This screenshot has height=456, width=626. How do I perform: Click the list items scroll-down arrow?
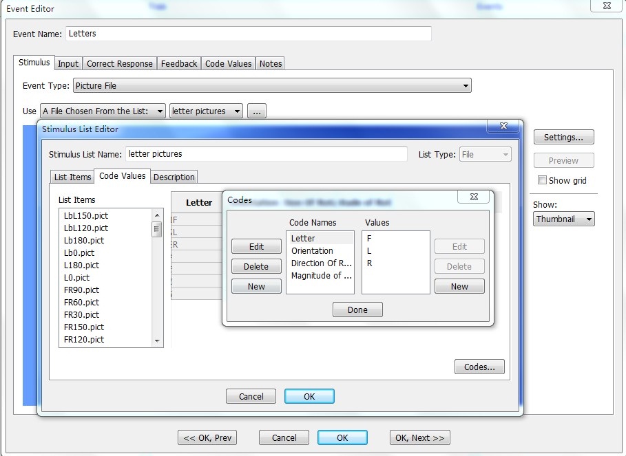[x=157, y=341]
